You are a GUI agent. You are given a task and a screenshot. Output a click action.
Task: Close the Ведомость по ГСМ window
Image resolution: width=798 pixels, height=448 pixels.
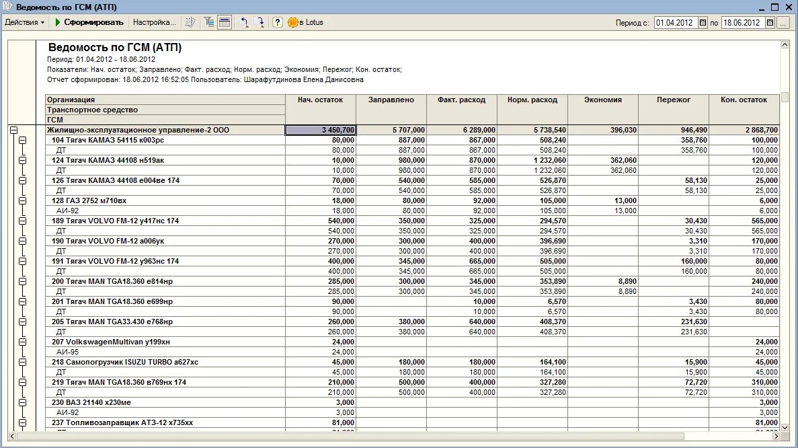click(x=788, y=7)
